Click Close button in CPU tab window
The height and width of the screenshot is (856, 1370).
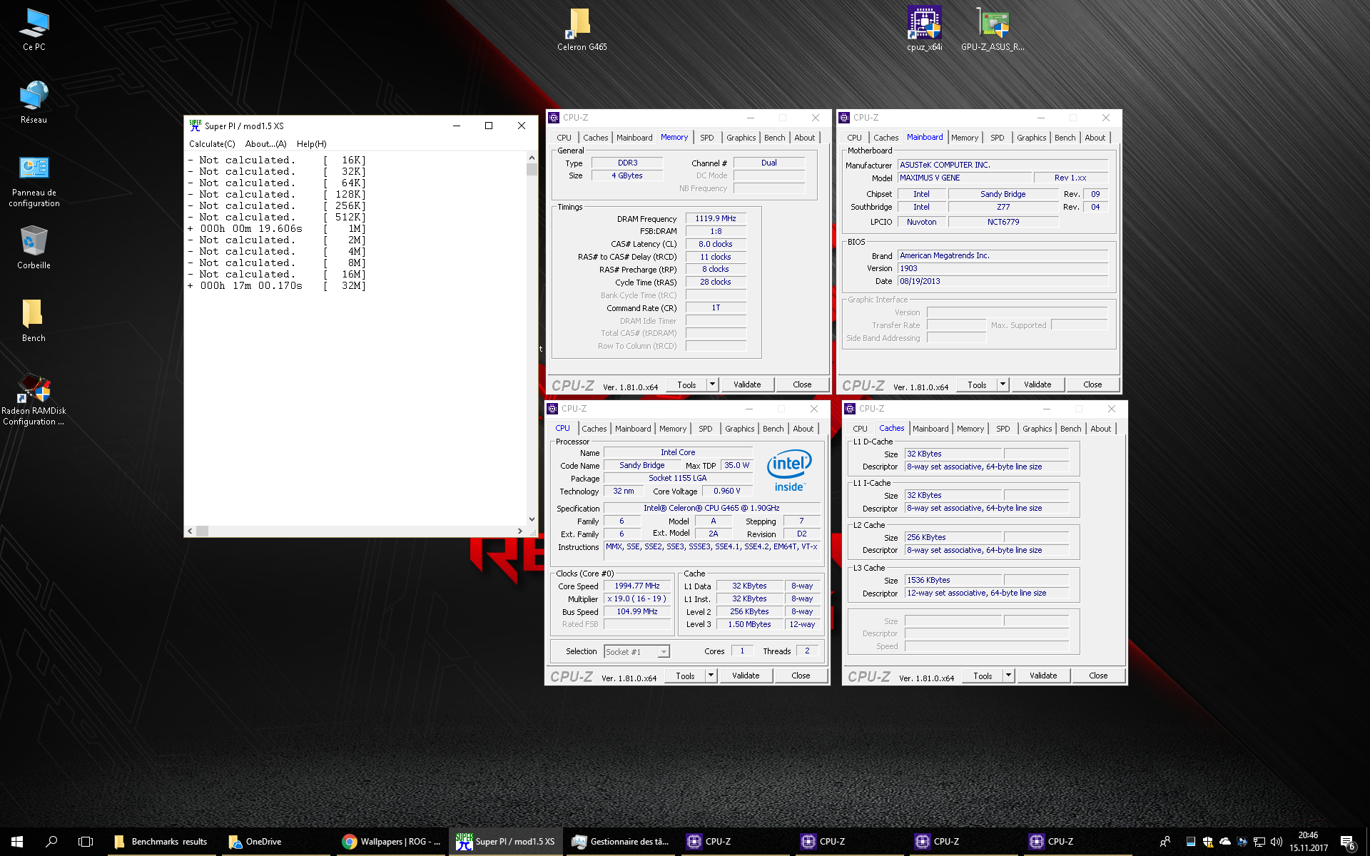(x=801, y=676)
